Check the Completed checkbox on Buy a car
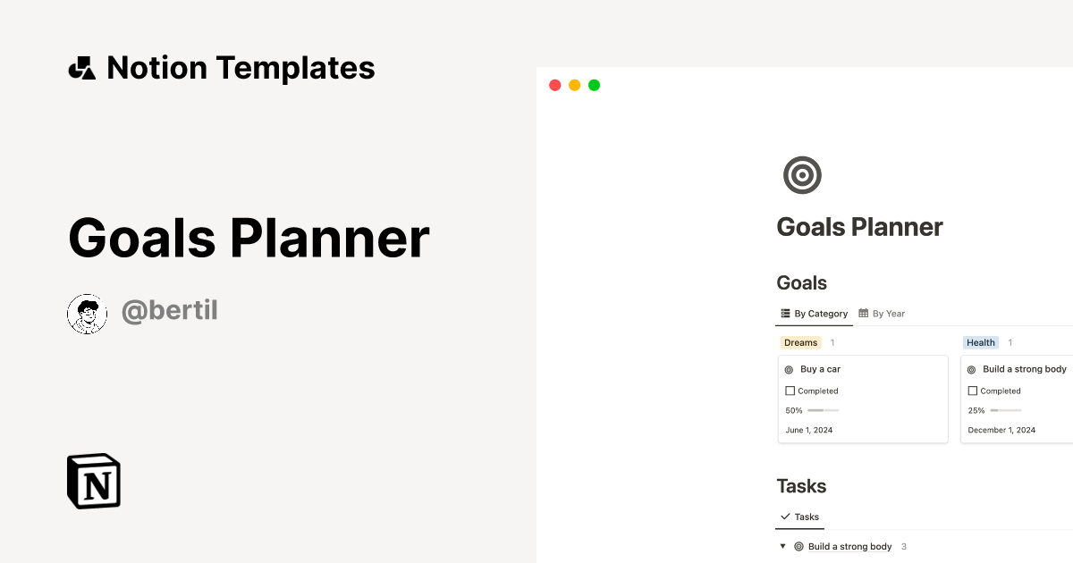Image resolution: width=1073 pixels, height=563 pixels. click(x=790, y=391)
